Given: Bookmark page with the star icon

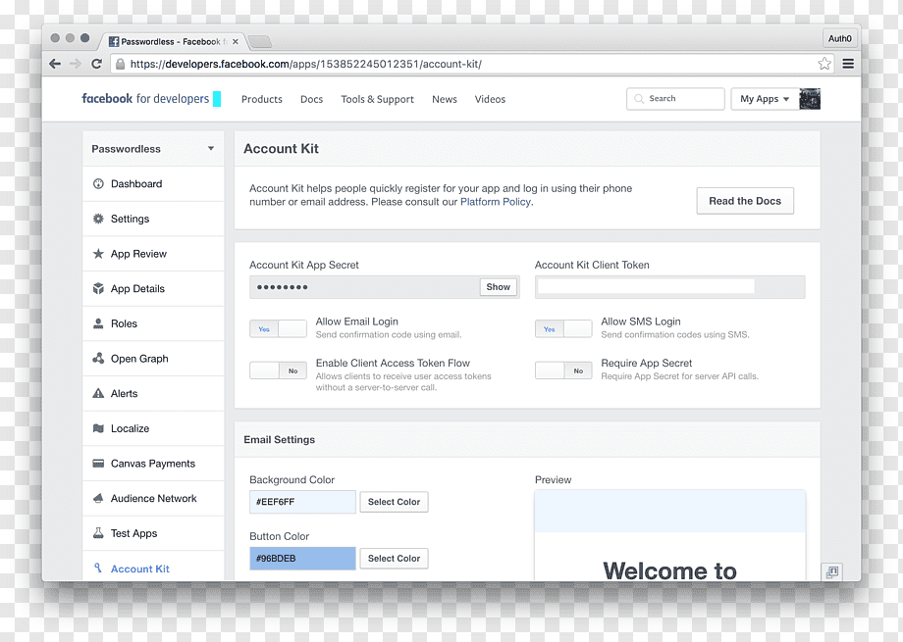Looking at the screenshot, I should [x=824, y=64].
